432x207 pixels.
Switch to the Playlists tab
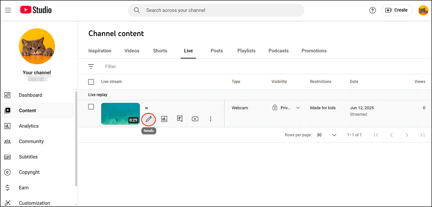tap(246, 51)
